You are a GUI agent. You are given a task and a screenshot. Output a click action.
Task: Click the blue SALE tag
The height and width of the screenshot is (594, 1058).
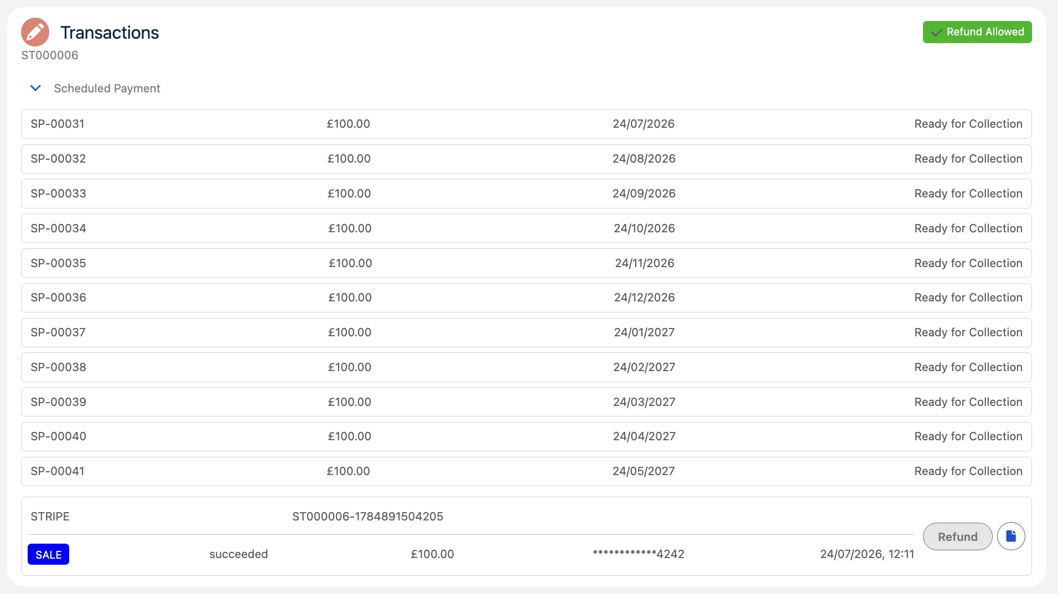pyautogui.click(x=48, y=554)
